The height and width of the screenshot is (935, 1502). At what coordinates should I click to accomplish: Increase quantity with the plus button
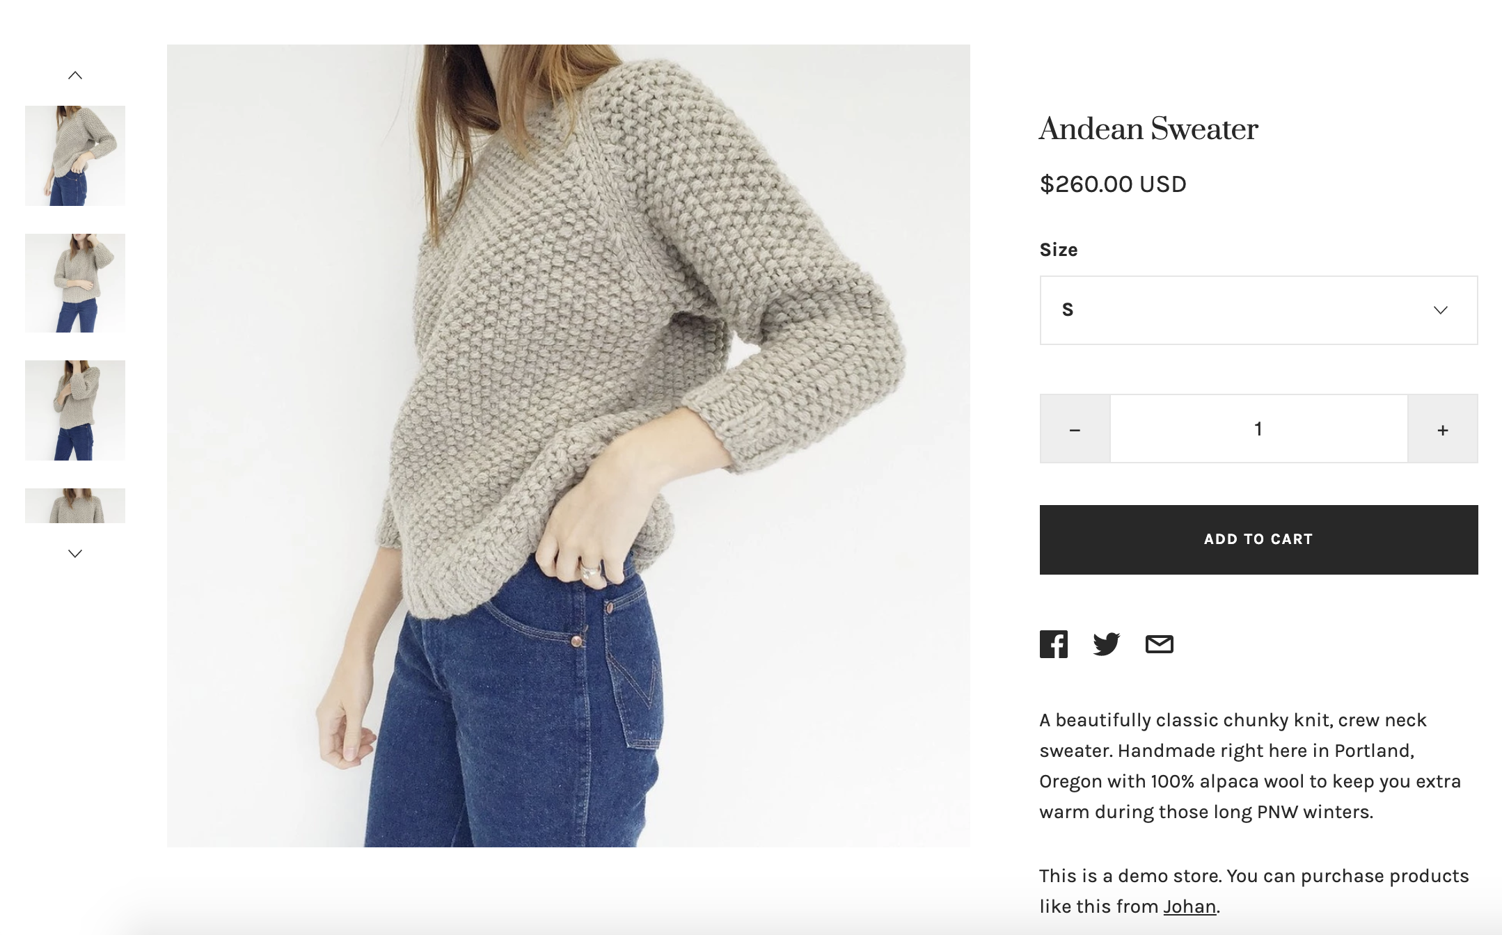[1442, 429]
